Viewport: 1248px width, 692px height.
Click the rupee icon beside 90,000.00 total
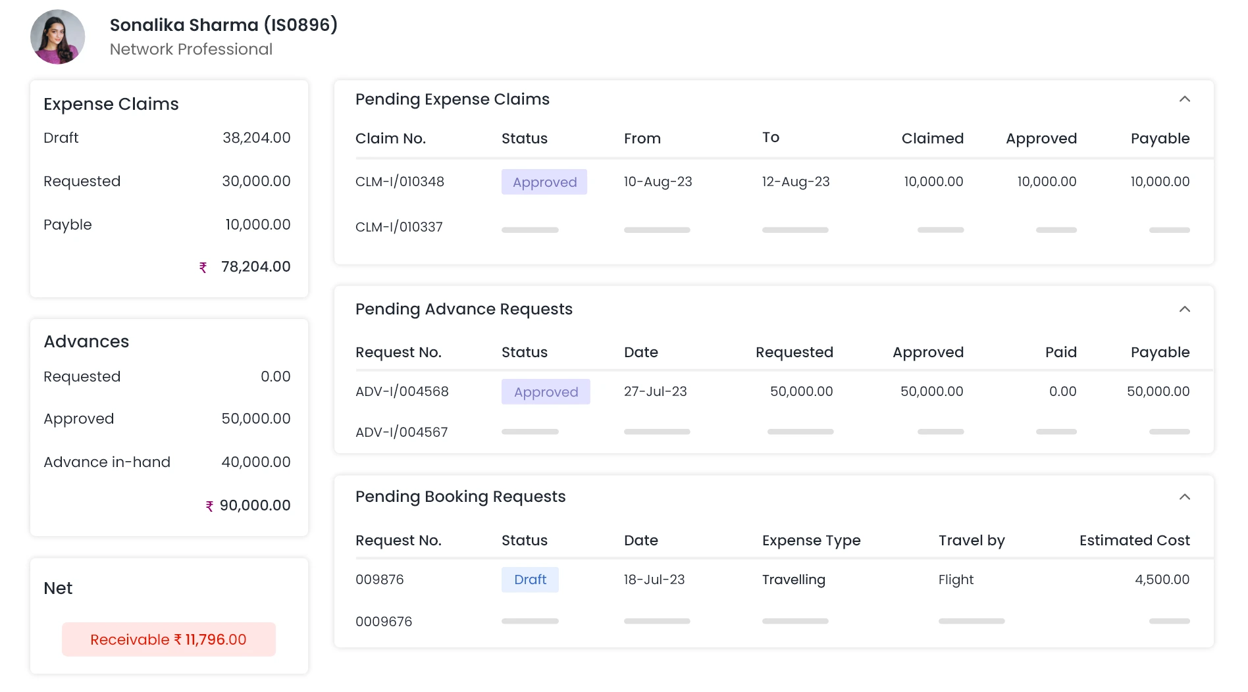point(209,506)
